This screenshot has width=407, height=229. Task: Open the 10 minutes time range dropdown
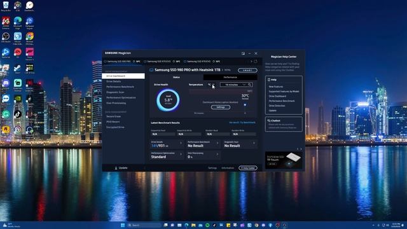[233, 85]
